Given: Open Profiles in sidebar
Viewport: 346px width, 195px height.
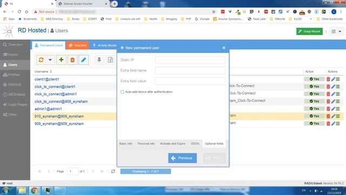Looking at the screenshot, I should tap(15, 75).
